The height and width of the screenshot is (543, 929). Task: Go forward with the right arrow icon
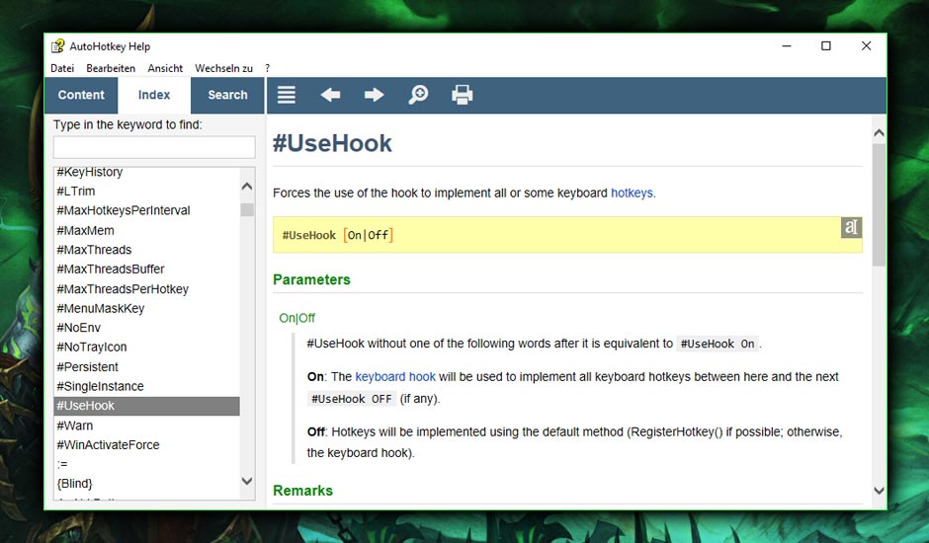374,95
